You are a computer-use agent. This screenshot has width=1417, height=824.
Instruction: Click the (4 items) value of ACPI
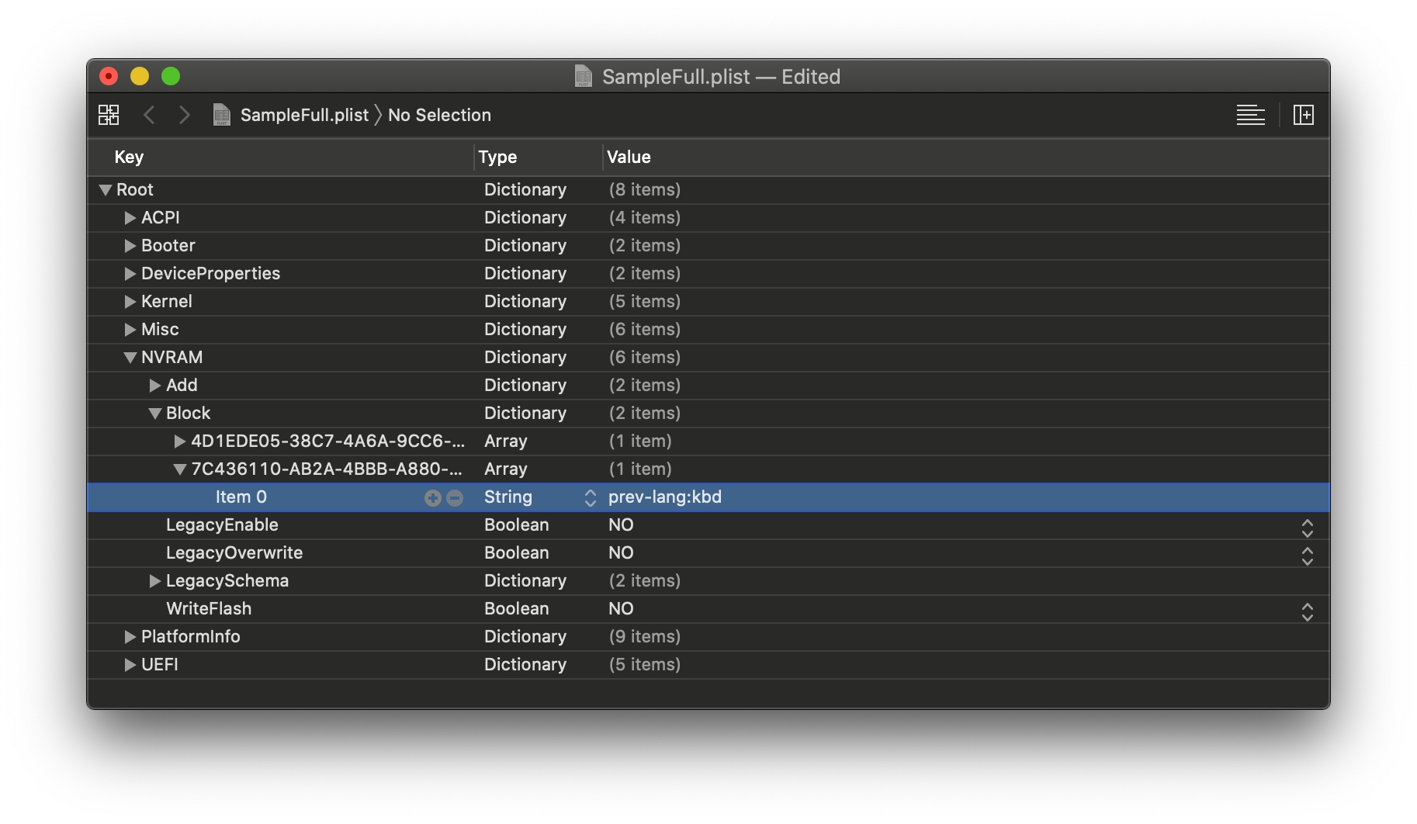[x=645, y=217]
